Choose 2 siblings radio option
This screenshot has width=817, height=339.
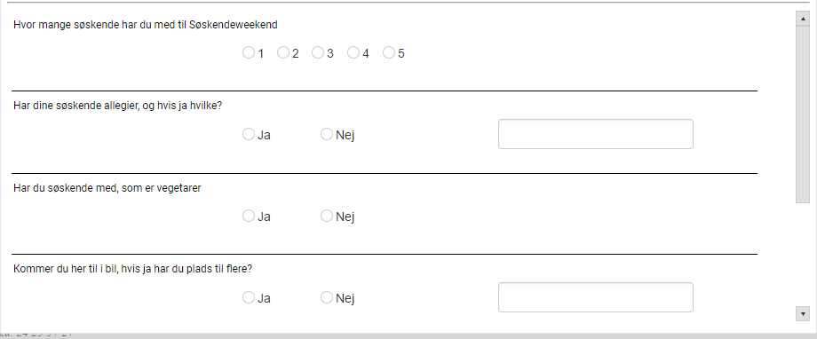(x=283, y=52)
